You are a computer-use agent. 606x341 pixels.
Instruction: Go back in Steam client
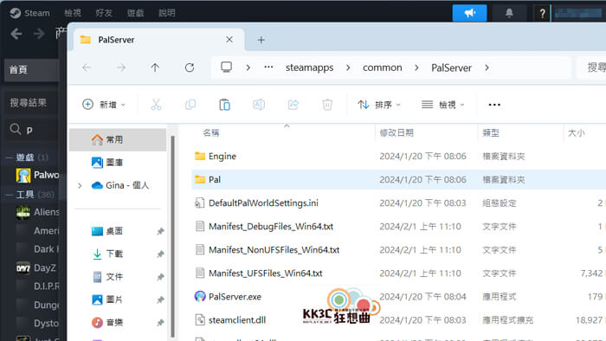16,34
